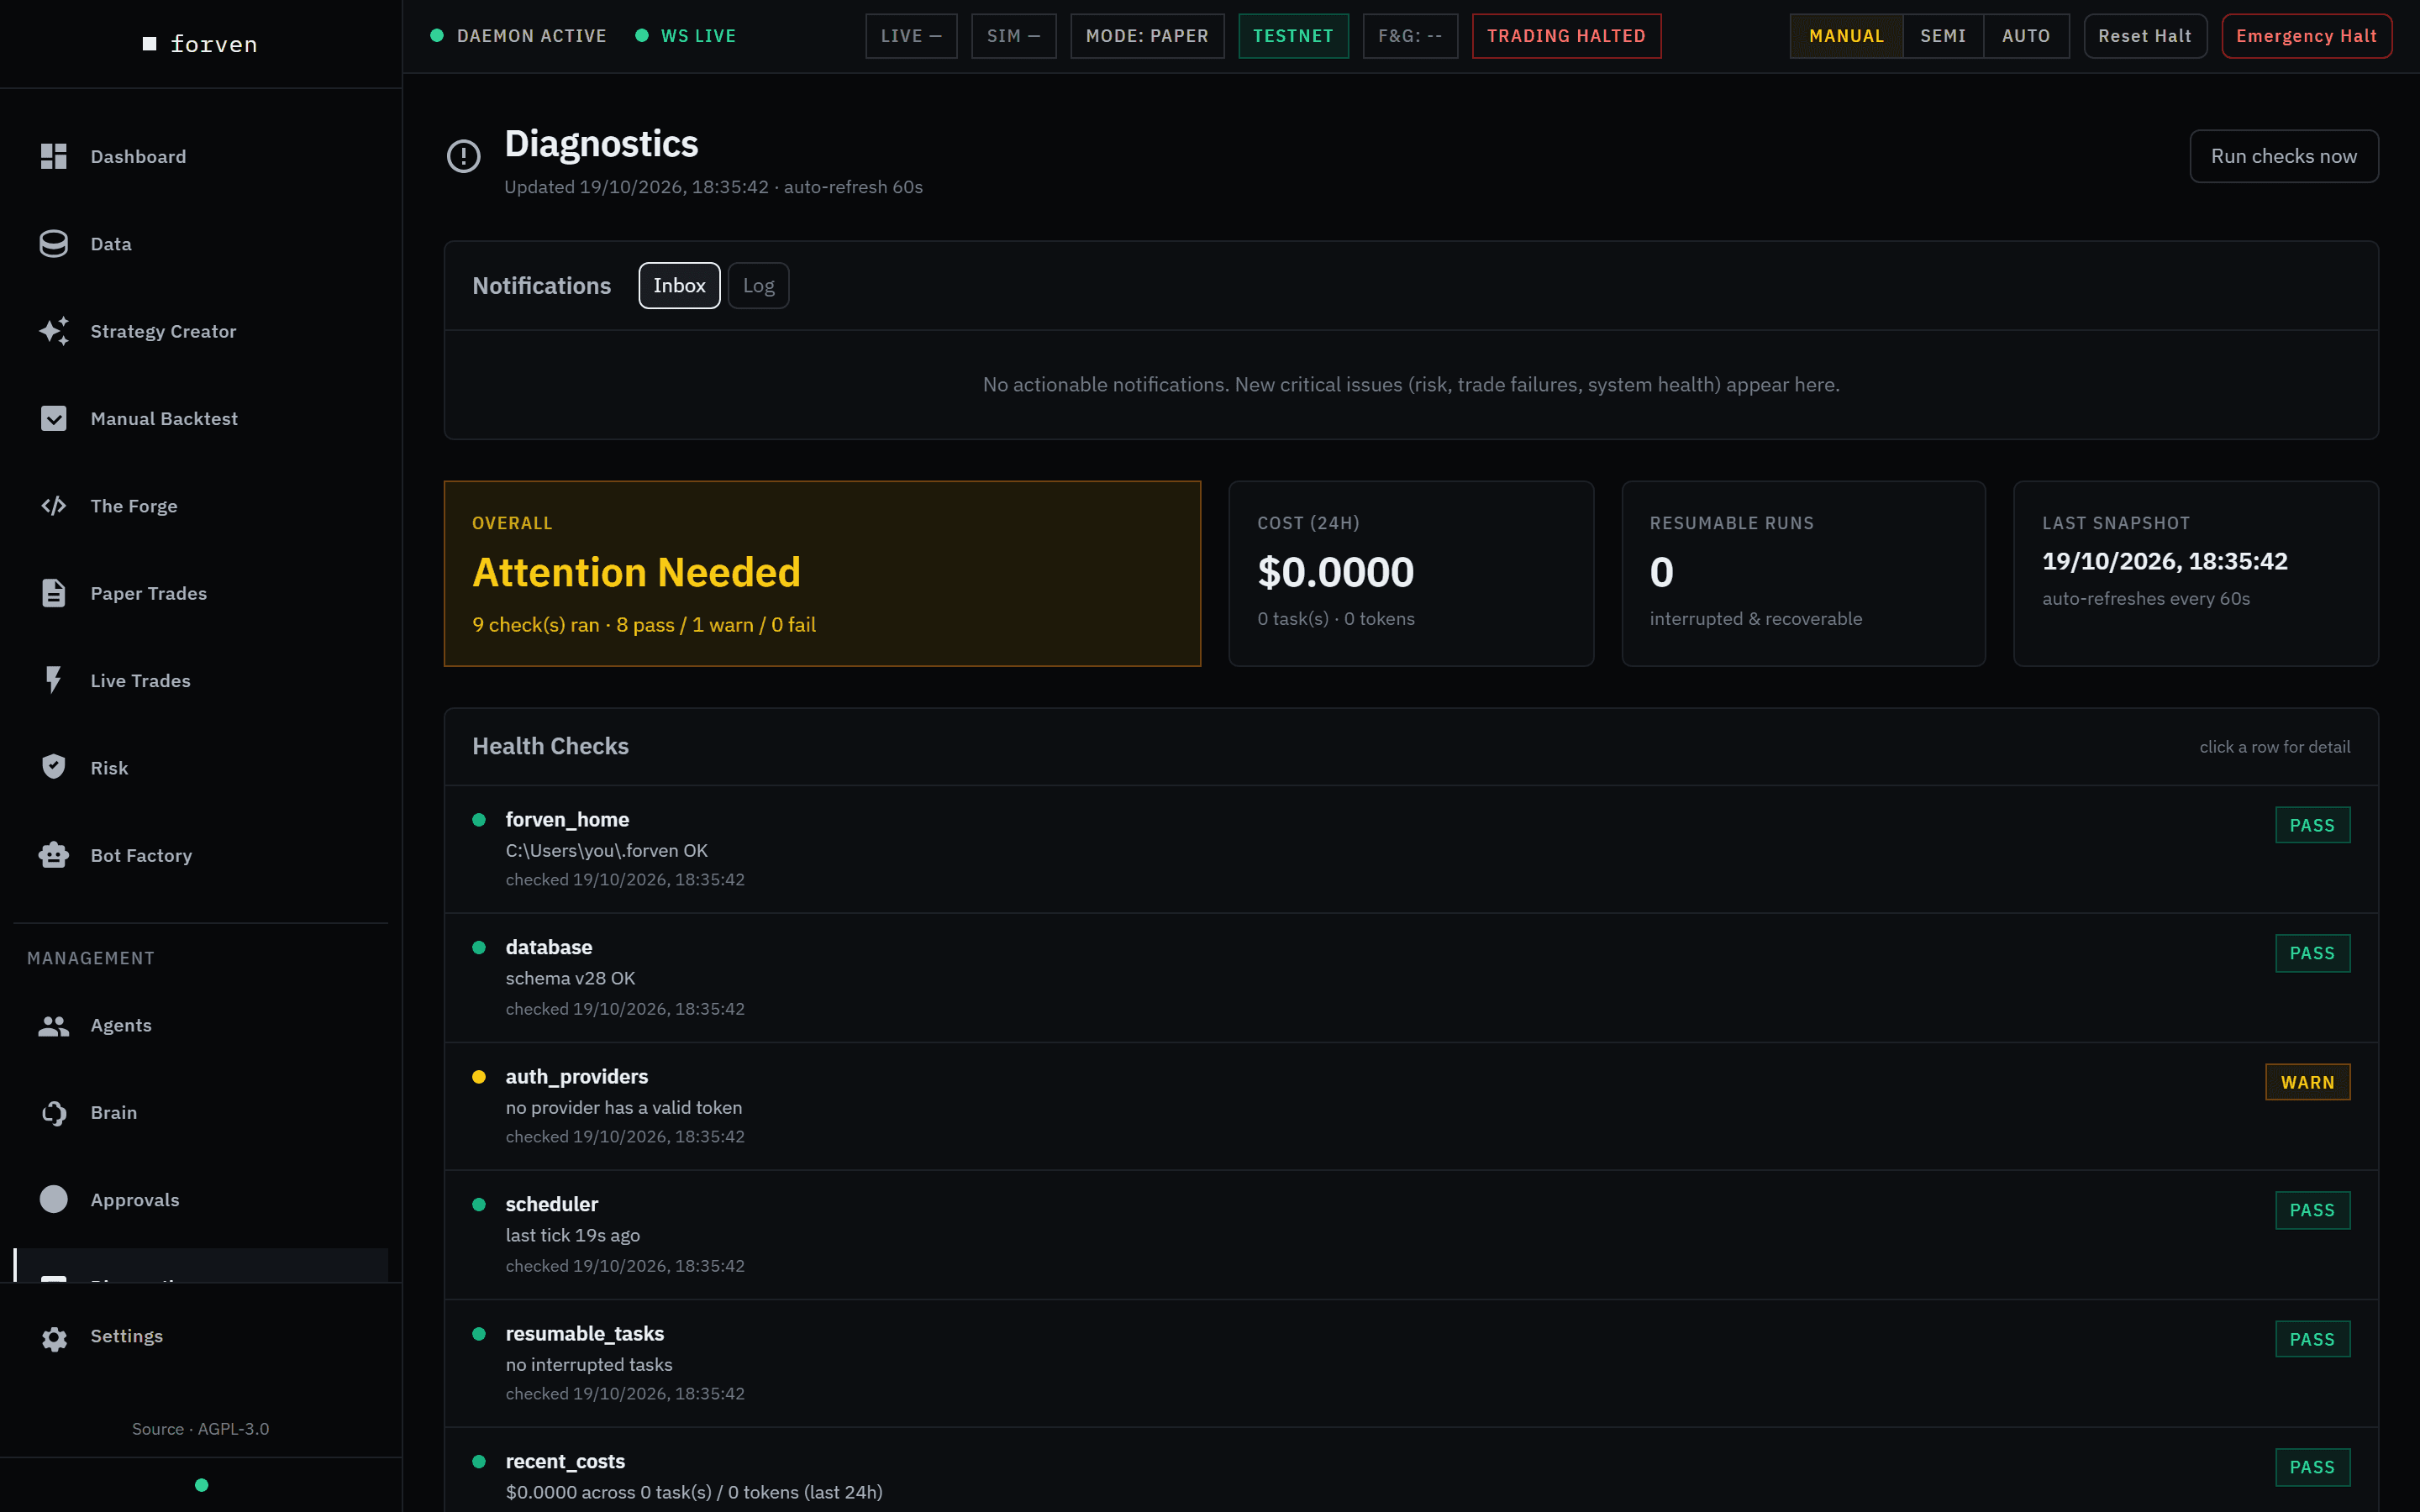This screenshot has width=2420, height=1512.
Task: Open the Risk shield icon
Action: pos(54,767)
